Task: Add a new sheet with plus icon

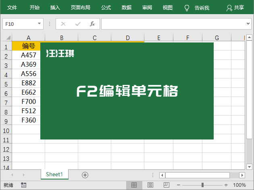Action: (85, 175)
